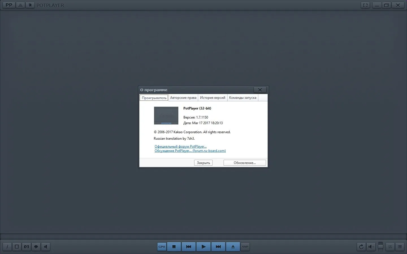Switch to the Авторские права tab
This screenshot has width=407, height=254.
183,98
